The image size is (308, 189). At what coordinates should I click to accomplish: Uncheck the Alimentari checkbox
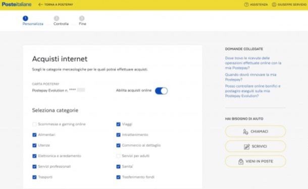(x=34, y=135)
